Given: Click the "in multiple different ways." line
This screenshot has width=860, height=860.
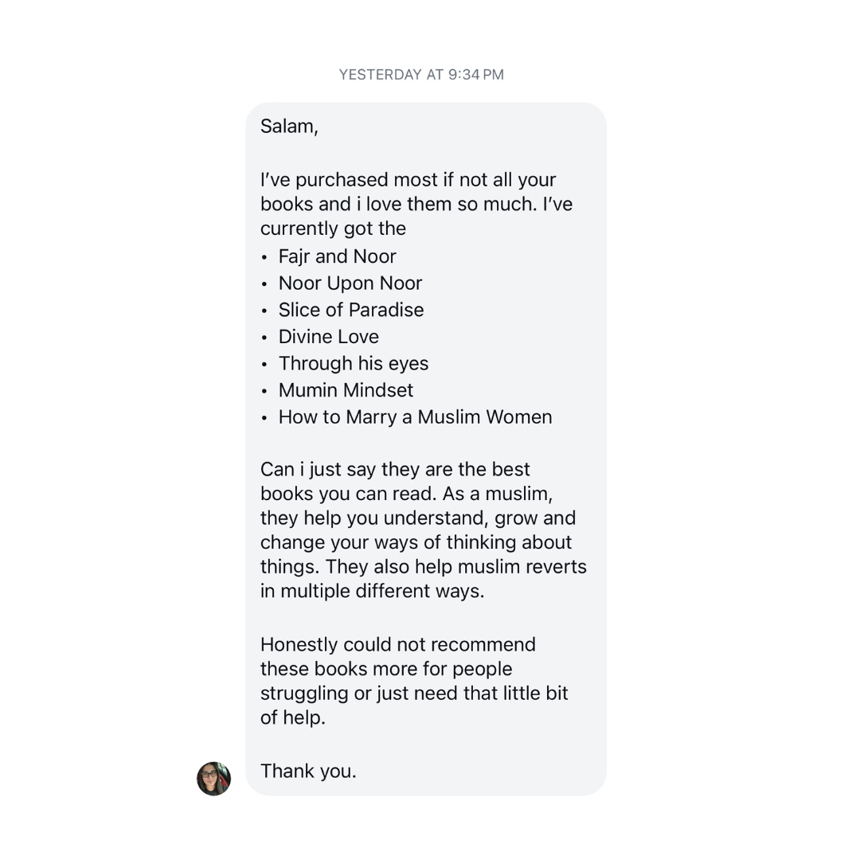Looking at the screenshot, I should pyautogui.click(x=372, y=591).
